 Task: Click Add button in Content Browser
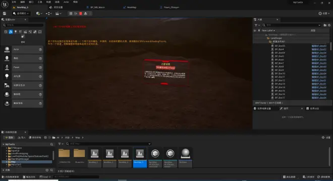9,138
